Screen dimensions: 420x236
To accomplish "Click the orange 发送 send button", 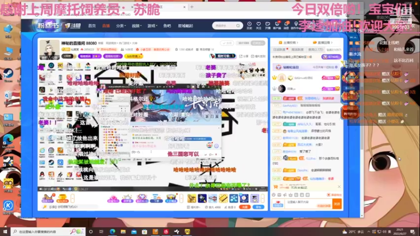I will click(x=337, y=204).
